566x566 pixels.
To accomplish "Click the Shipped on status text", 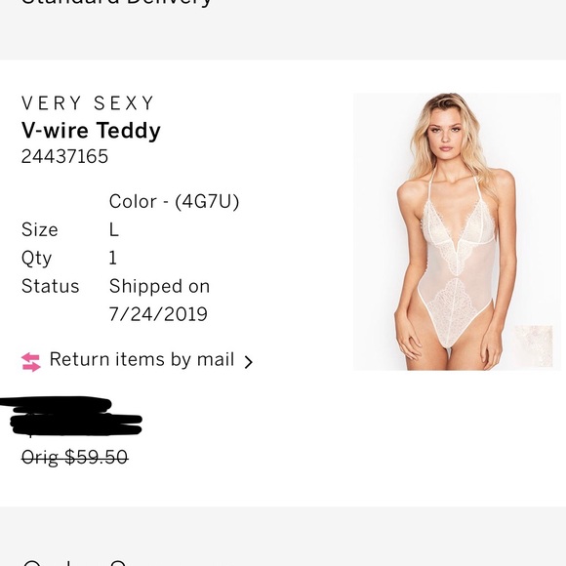I will point(159,286).
